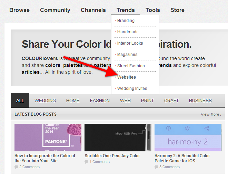
Task: Click the View More link
Action: click(211, 114)
